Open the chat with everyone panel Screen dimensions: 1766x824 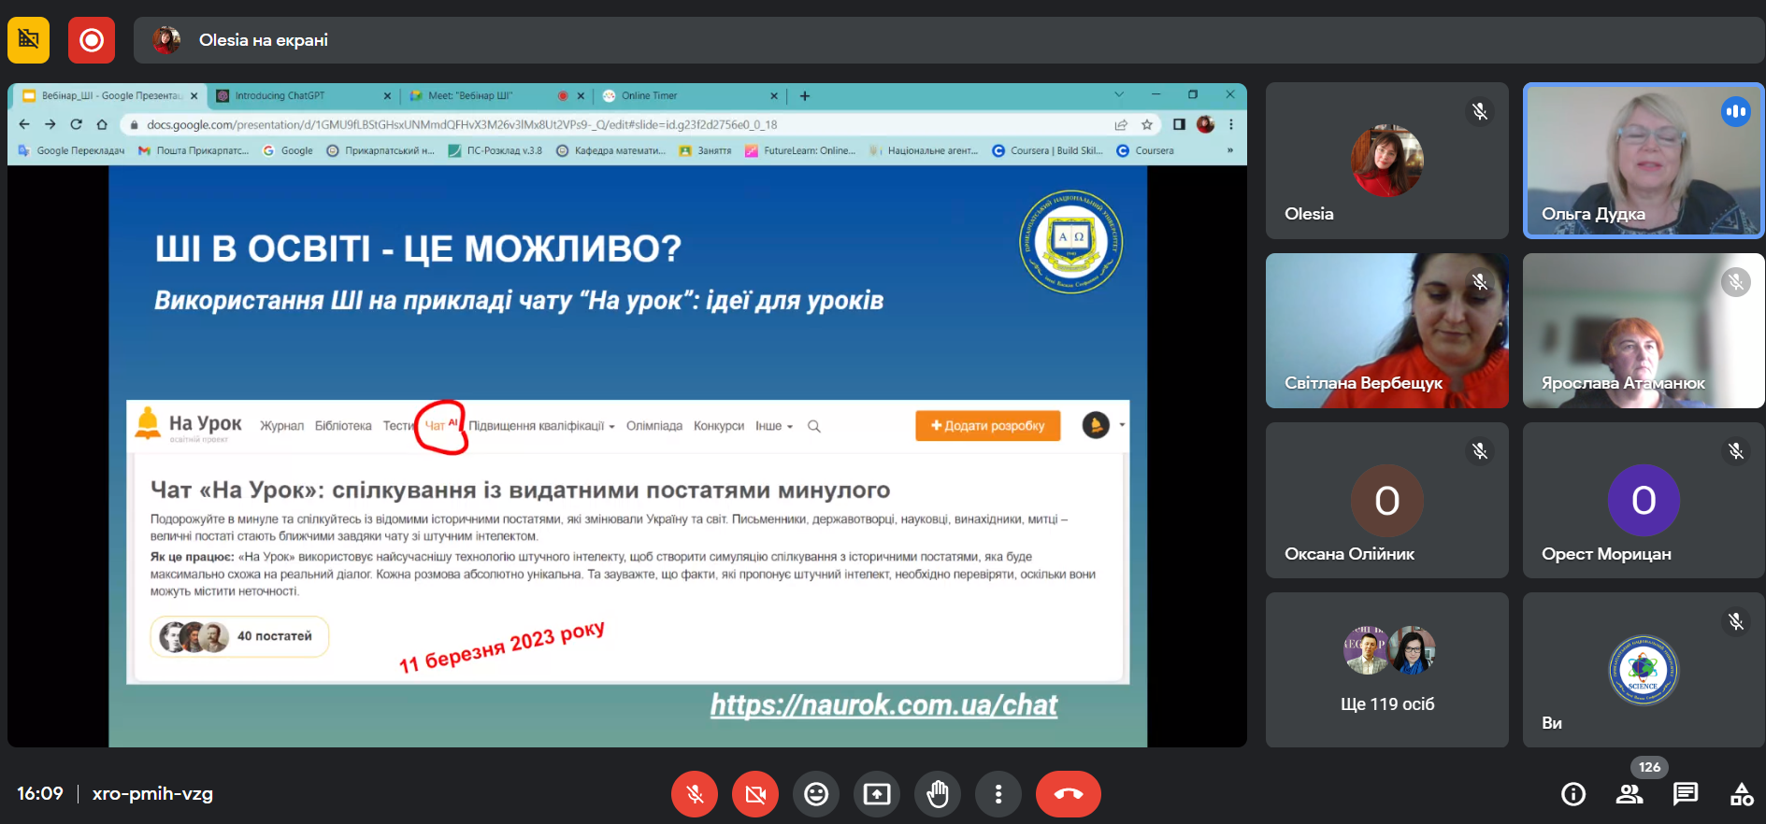click(1686, 794)
